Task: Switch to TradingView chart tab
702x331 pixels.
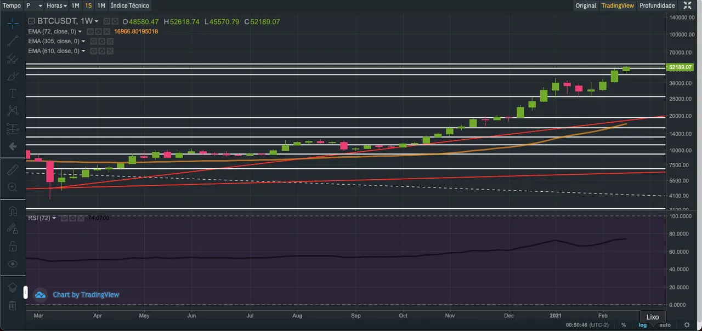Action: [x=618, y=5]
